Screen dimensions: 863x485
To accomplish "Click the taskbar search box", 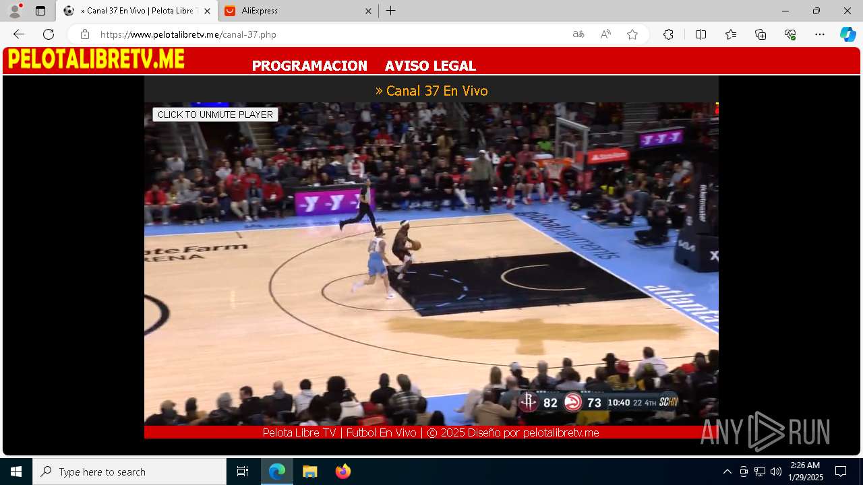I will 129,472.
